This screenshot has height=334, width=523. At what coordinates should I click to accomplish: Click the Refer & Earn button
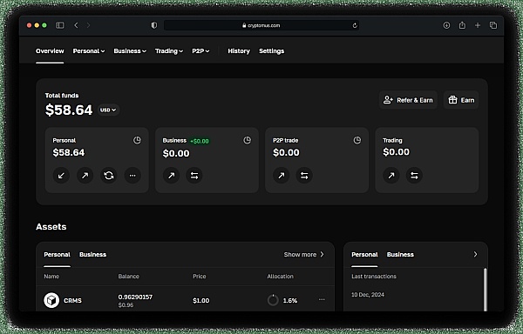coord(408,100)
